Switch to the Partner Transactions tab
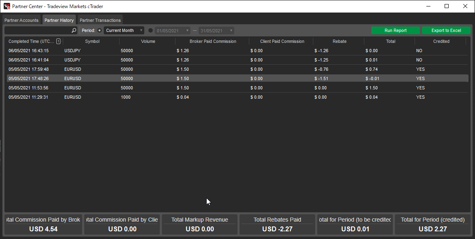This screenshot has height=239, width=475. [x=100, y=20]
